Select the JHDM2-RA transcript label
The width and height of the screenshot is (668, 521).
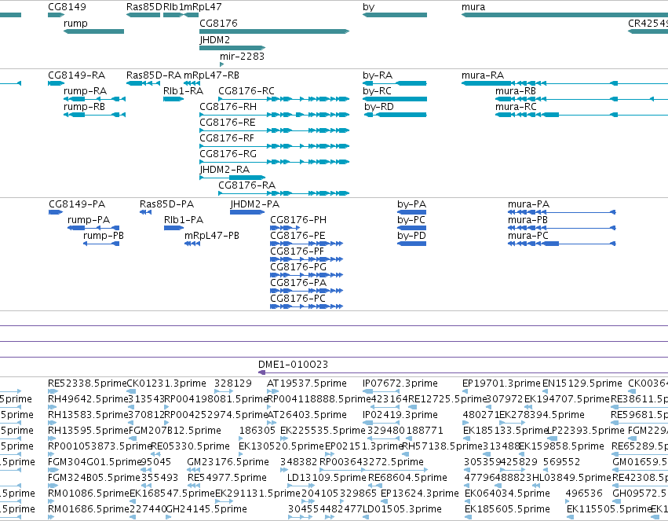click(x=224, y=170)
